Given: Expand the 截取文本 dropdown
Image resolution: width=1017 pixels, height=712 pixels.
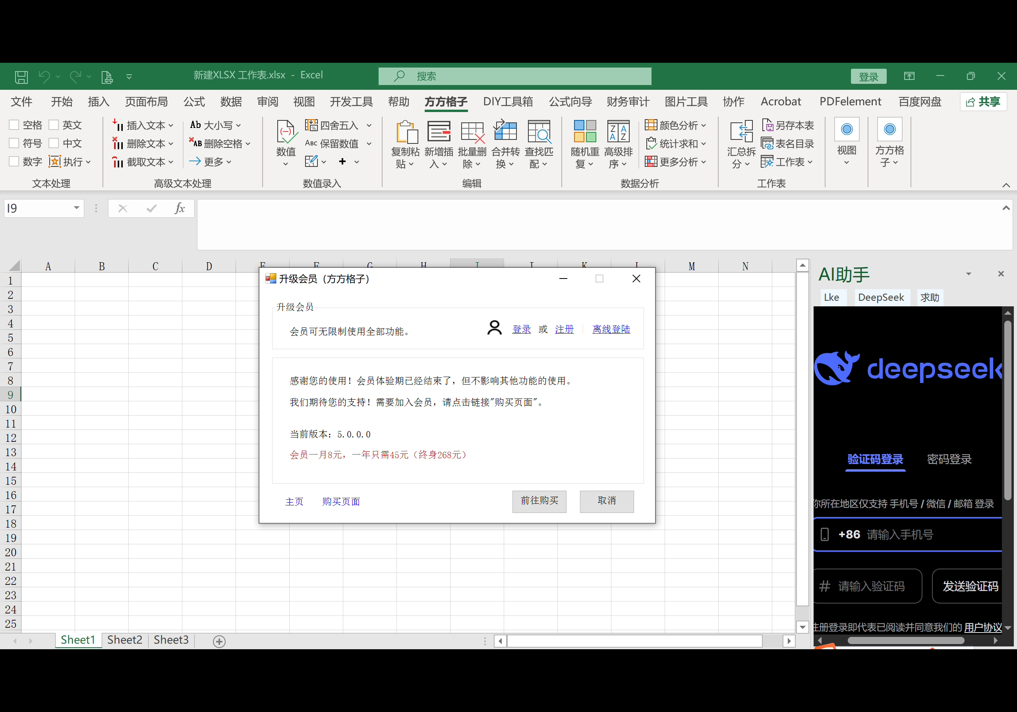Looking at the screenshot, I should click(171, 162).
